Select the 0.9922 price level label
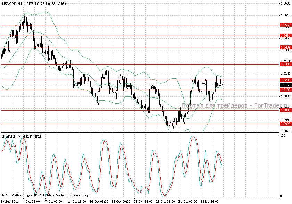This screenshot has height=204, width=292. point(285,124)
